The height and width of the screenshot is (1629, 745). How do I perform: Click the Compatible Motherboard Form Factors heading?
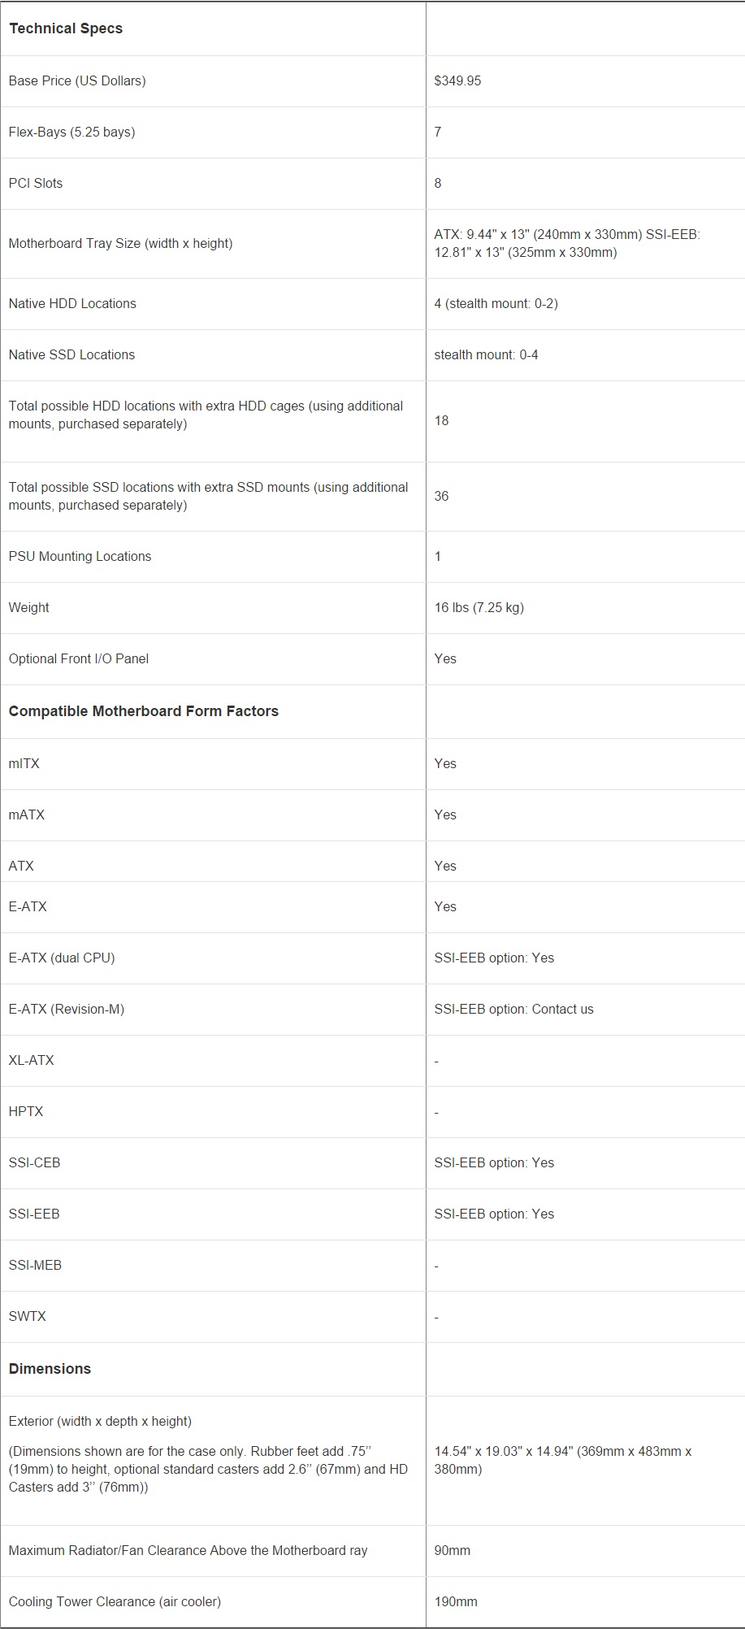tap(144, 711)
